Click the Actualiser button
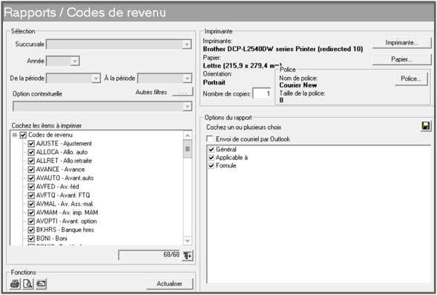 point(169,284)
